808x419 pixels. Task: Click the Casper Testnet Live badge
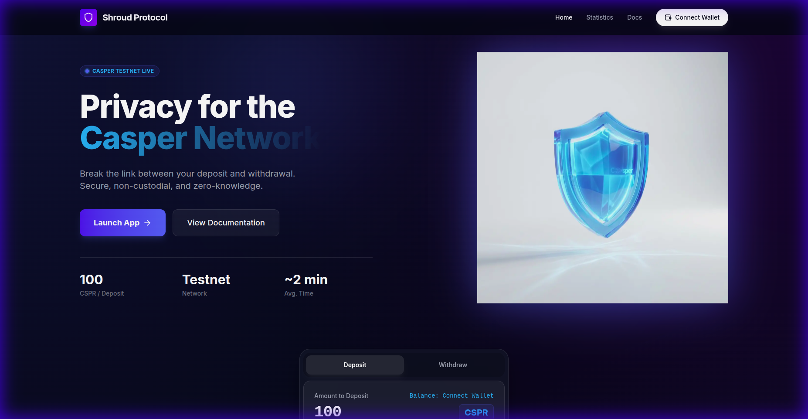119,71
